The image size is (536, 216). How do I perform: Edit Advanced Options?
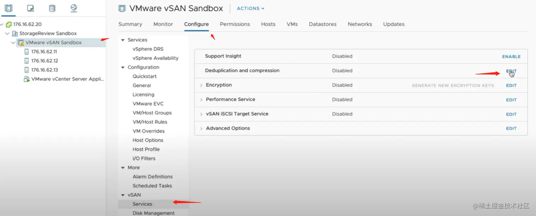coord(511,129)
